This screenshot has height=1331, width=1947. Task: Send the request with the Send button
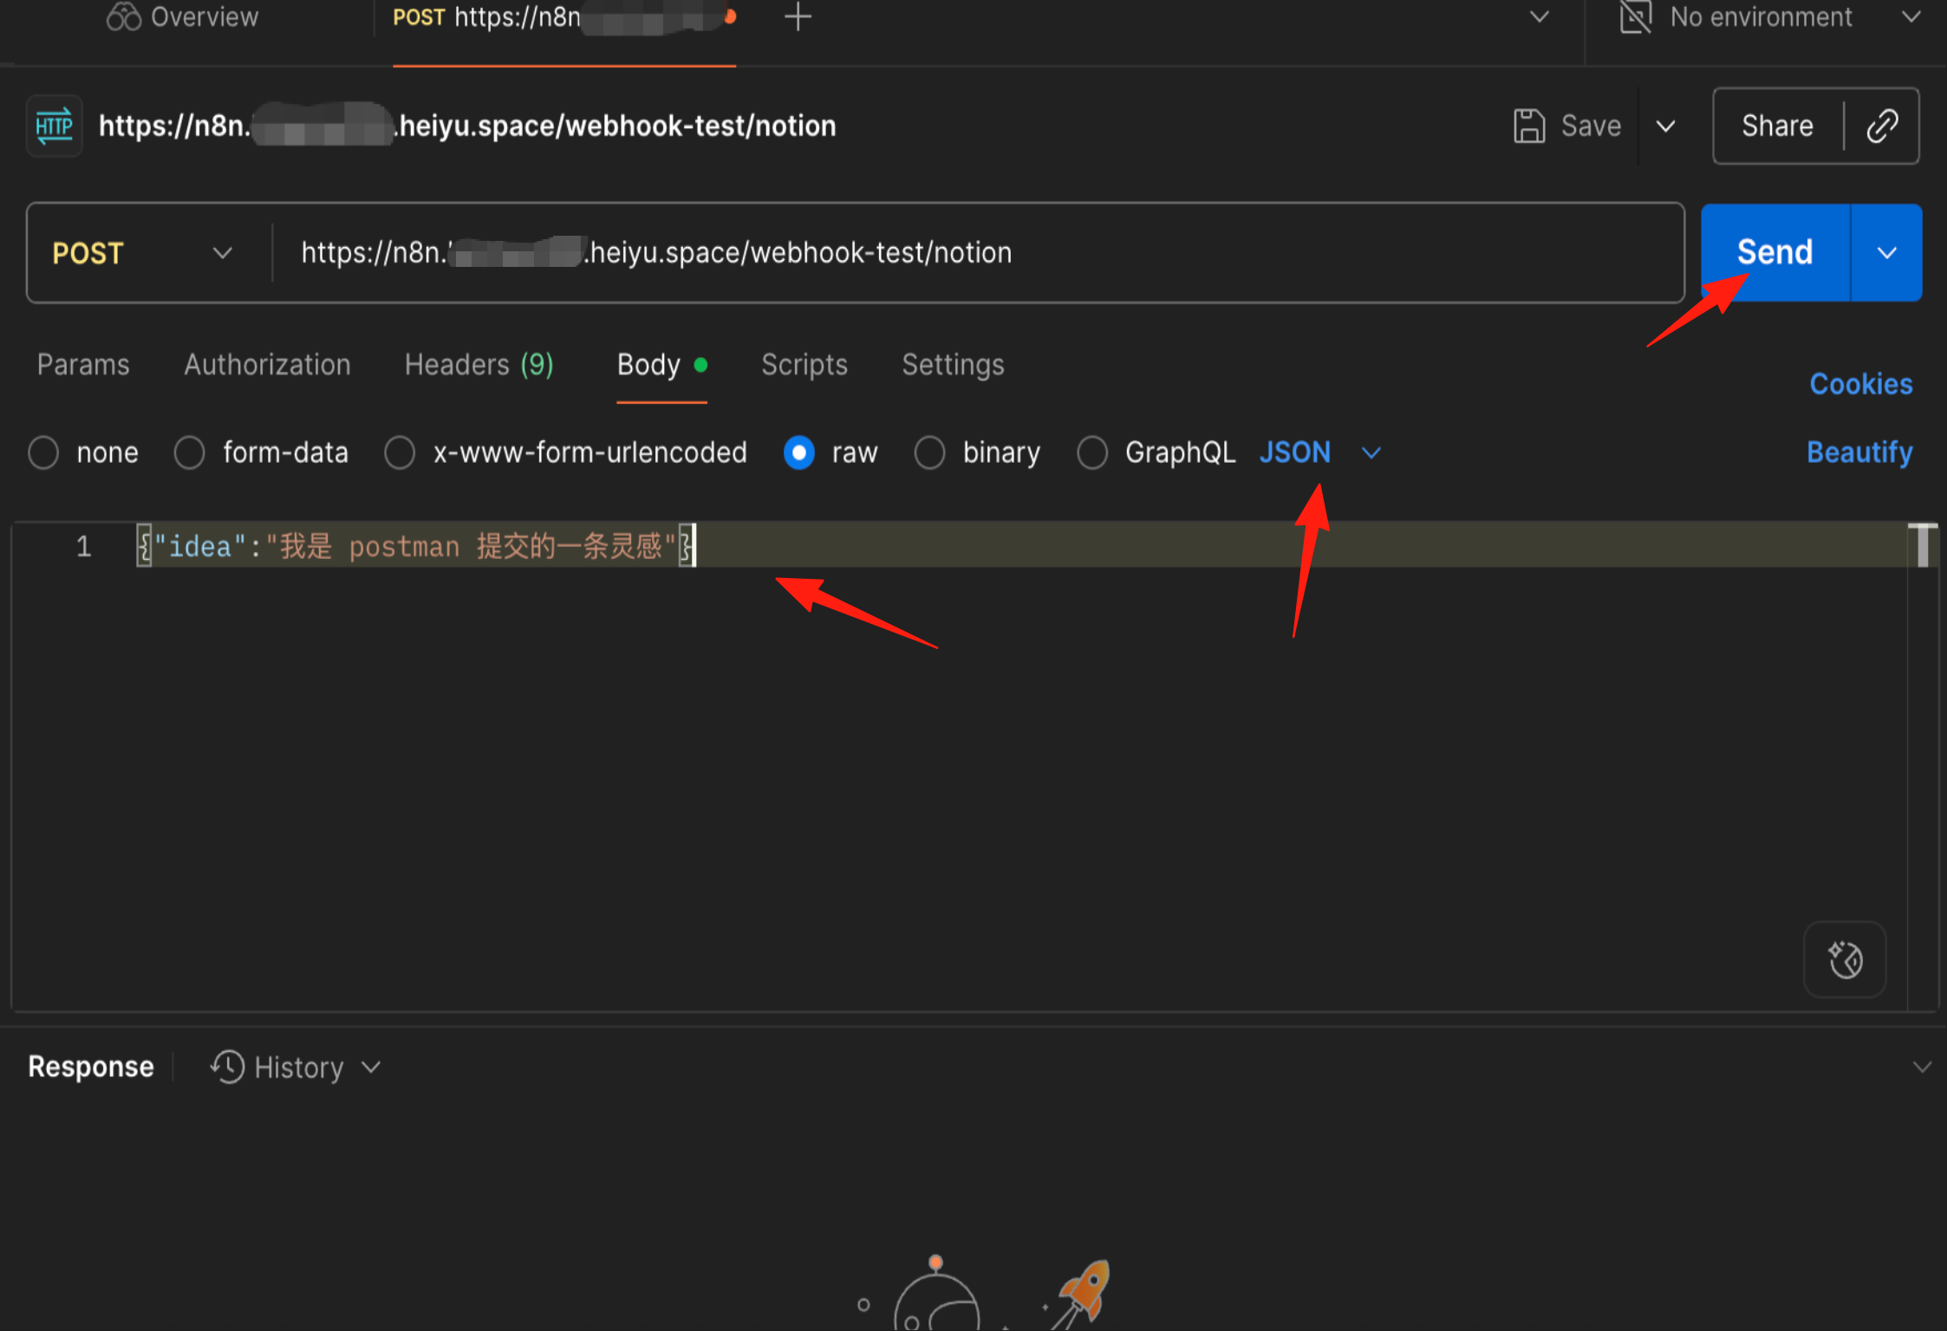(x=1775, y=253)
